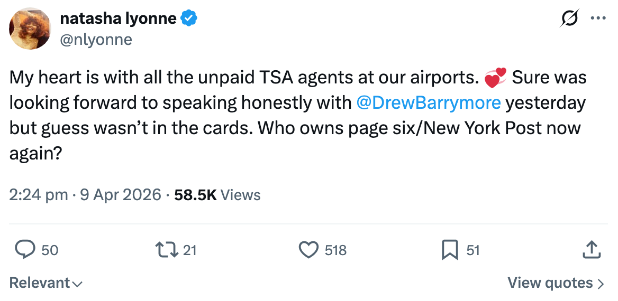Screen dimensions: 618x301
Task: Click the 518 likes count
Action: pyautogui.click(x=335, y=250)
